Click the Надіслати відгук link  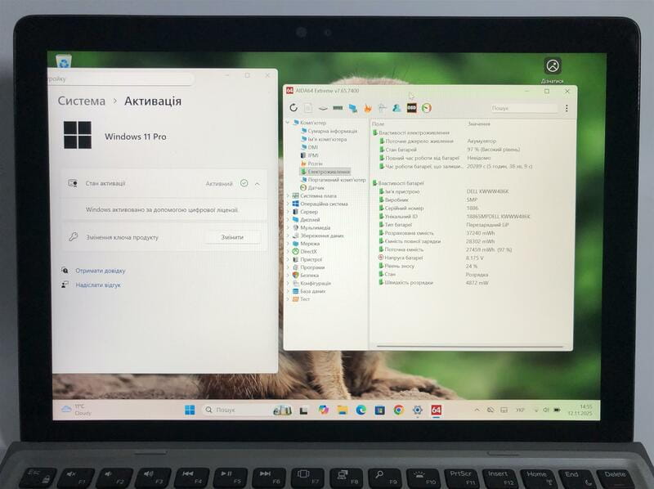[97, 285]
